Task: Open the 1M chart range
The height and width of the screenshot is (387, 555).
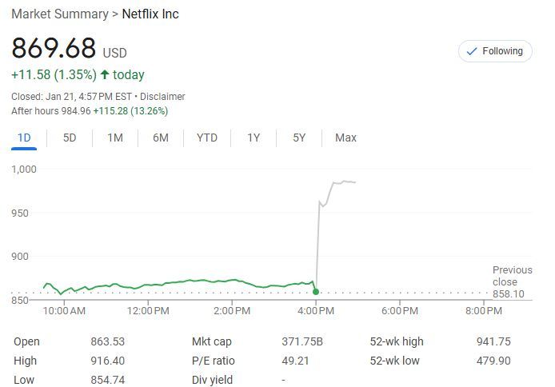Action: pyautogui.click(x=115, y=138)
